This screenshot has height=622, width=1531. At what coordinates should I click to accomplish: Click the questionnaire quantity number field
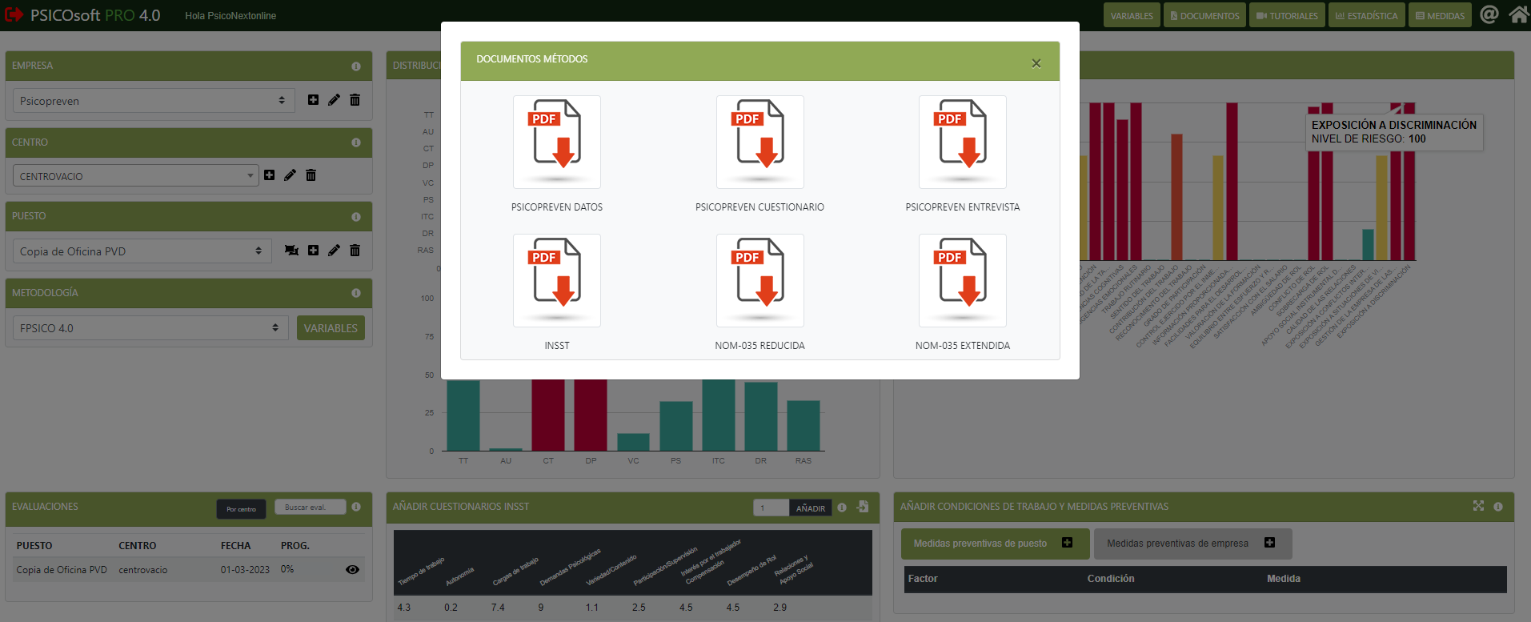tap(771, 508)
